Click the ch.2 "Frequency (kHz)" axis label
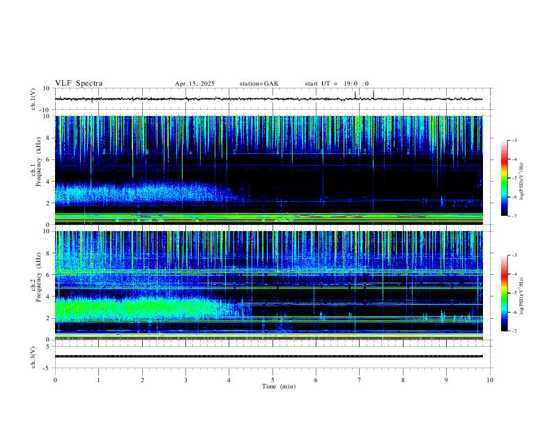The width and height of the screenshot is (552, 426). 39,277
